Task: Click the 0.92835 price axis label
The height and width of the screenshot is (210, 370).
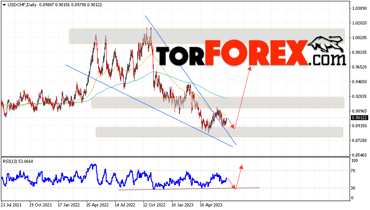Action: pyautogui.click(x=359, y=96)
